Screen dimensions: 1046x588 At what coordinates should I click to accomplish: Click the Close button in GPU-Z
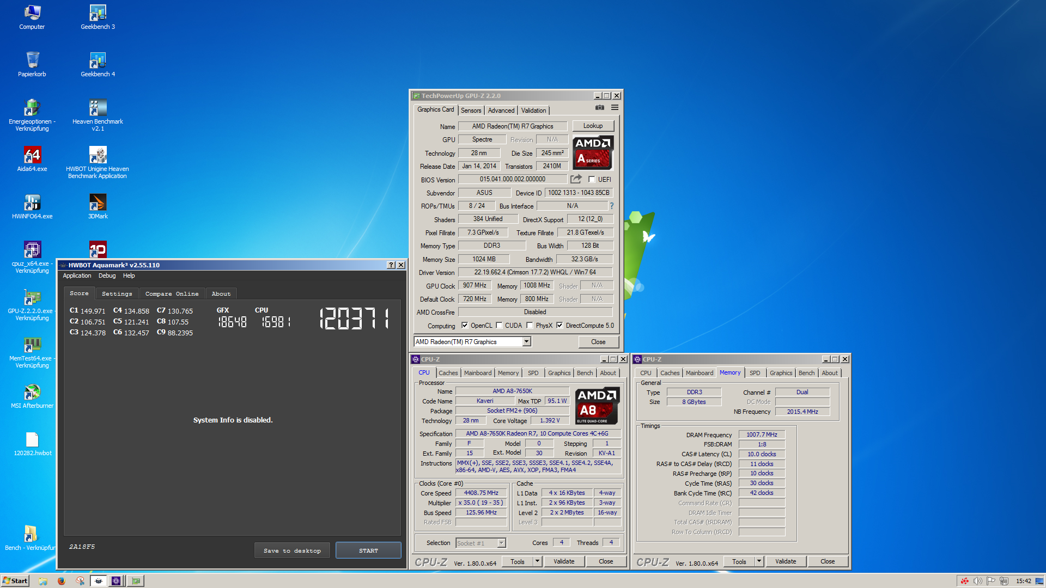[x=598, y=342]
